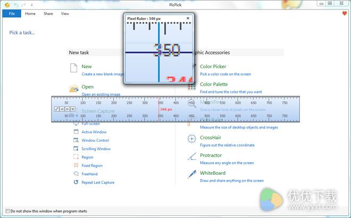Click the WhiteBoard pen icon
Image resolution: width=351 pixels, height=218 pixels.
coord(191,174)
